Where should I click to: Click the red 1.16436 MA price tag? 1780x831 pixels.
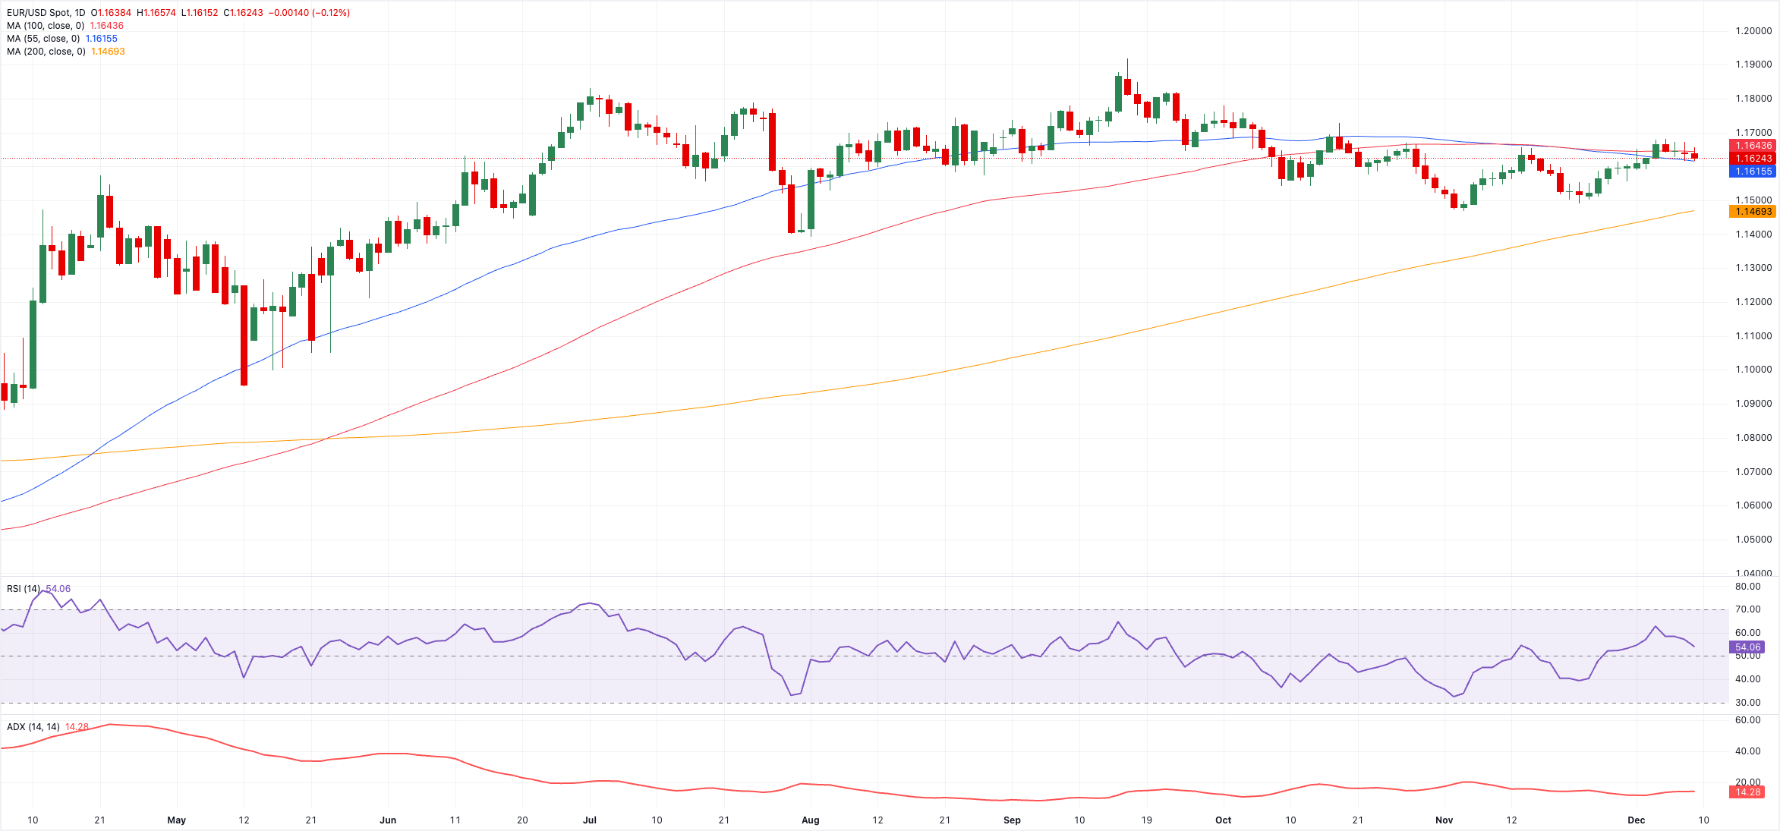click(x=1753, y=146)
